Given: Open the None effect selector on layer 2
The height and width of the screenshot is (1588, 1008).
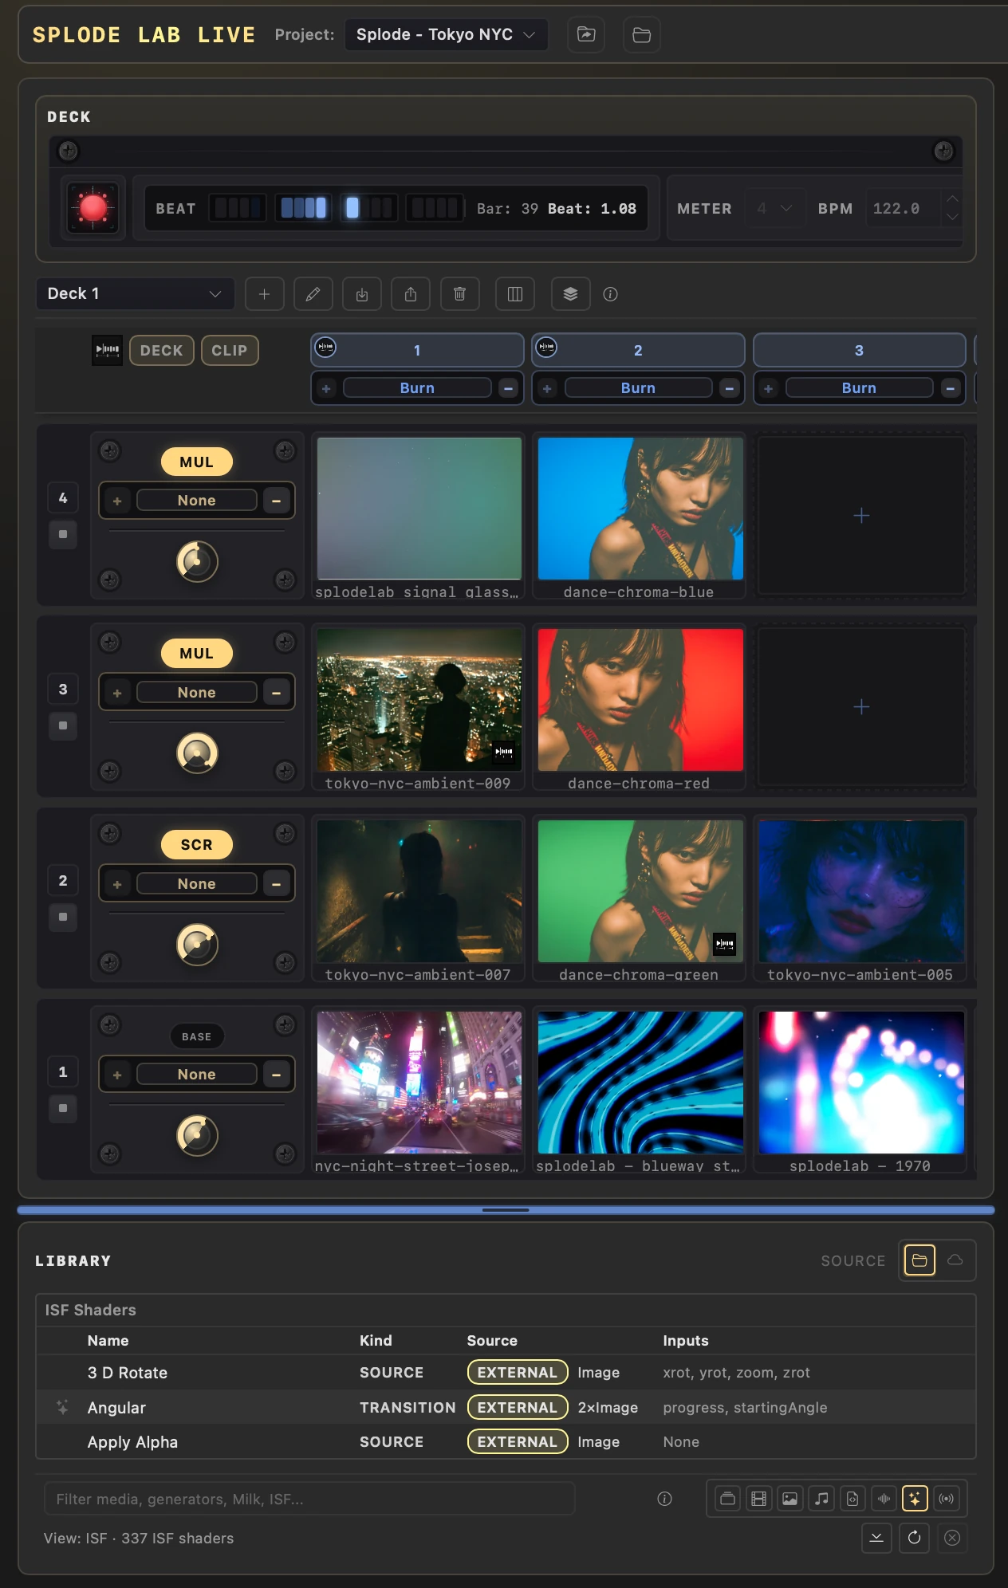Looking at the screenshot, I should coord(197,883).
